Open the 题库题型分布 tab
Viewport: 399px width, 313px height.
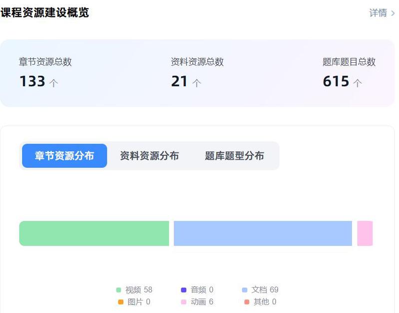tap(234, 156)
